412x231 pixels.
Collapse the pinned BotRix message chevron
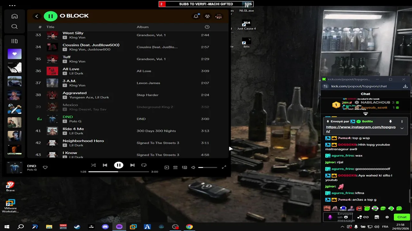click(402, 128)
